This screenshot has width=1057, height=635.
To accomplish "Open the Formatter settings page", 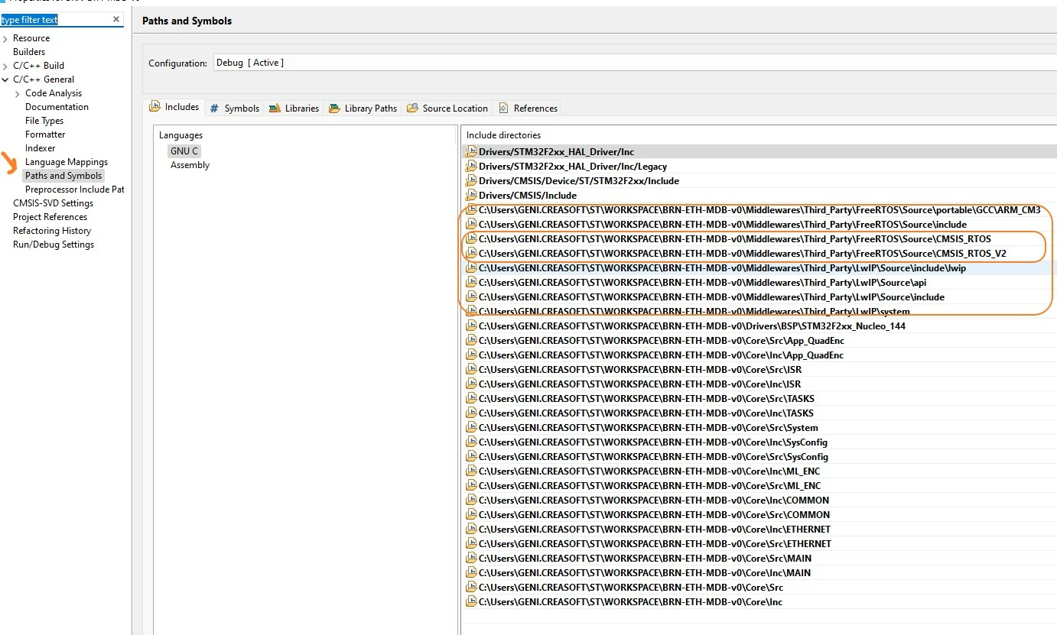I will (x=45, y=134).
